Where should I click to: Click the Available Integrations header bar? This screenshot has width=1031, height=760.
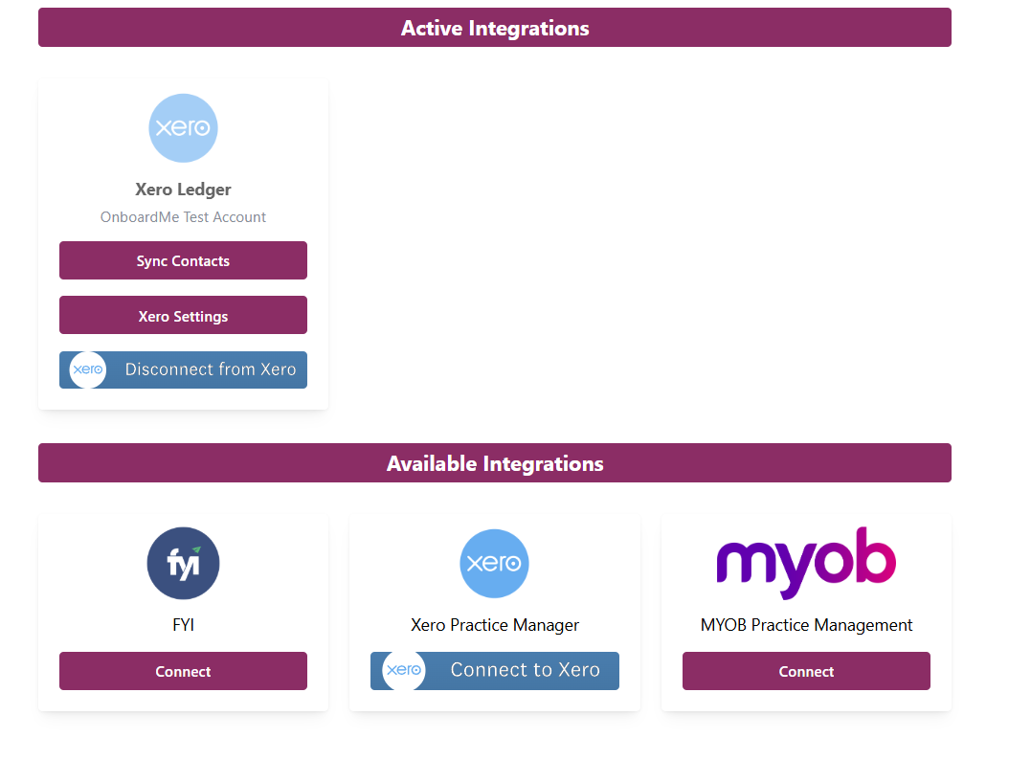click(x=494, y=463)
